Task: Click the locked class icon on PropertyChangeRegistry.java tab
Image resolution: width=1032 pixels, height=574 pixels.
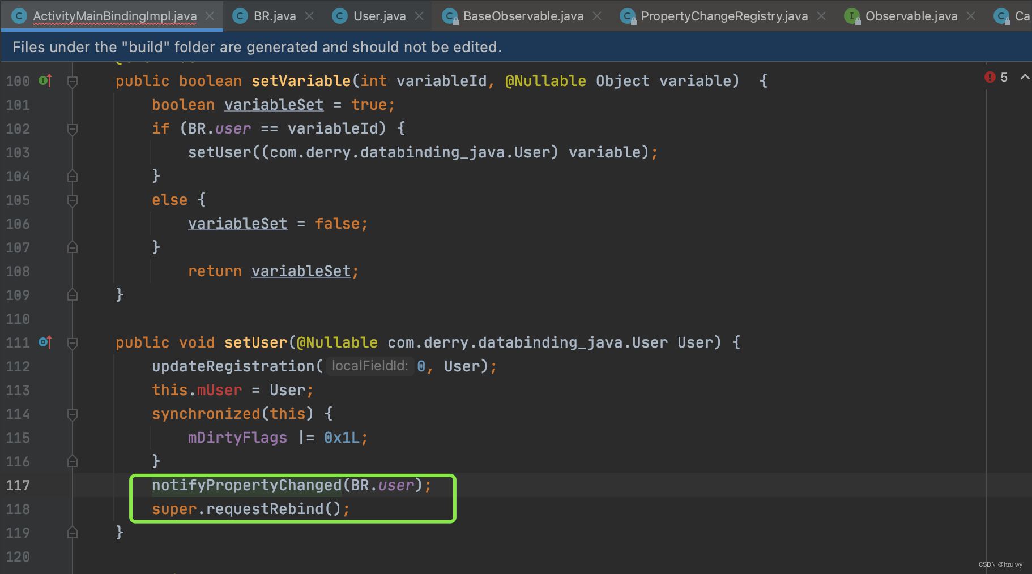Action: [x=628, y=16]
